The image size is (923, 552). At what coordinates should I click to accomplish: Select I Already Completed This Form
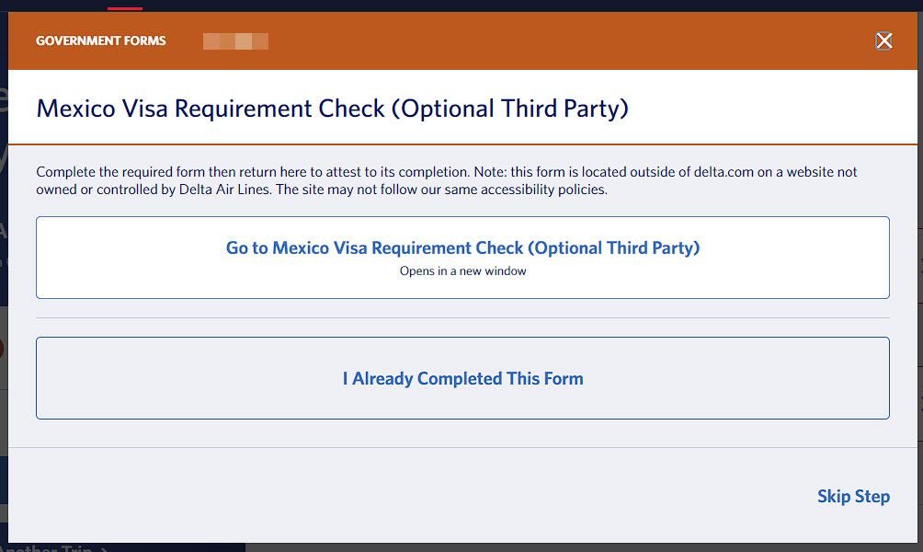tap(462, 378)
